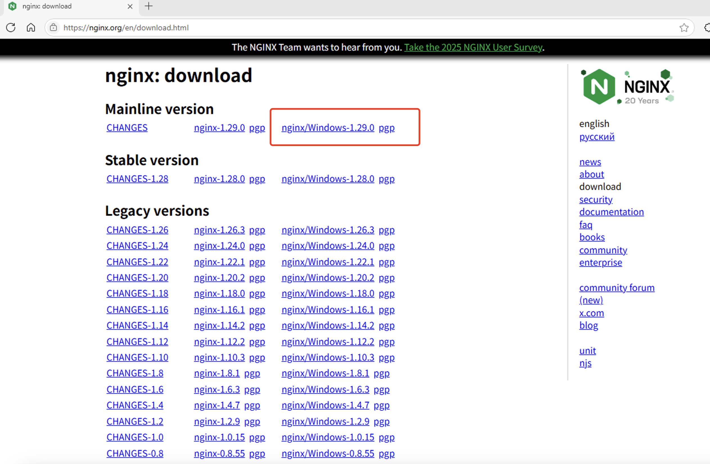Open pgp signature for nginx/Windows-1.28.0
The height and width of the screenshot is (464, 710).
tap(387, 179)
